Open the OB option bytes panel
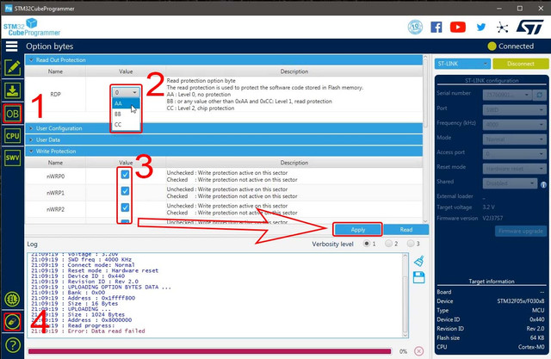Viewport: 551px width, 359px height. click(x=13, y=114)
